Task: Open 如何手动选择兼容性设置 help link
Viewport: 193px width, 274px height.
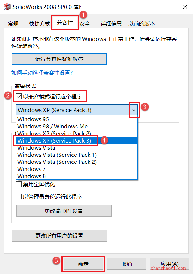Action: 43,73
